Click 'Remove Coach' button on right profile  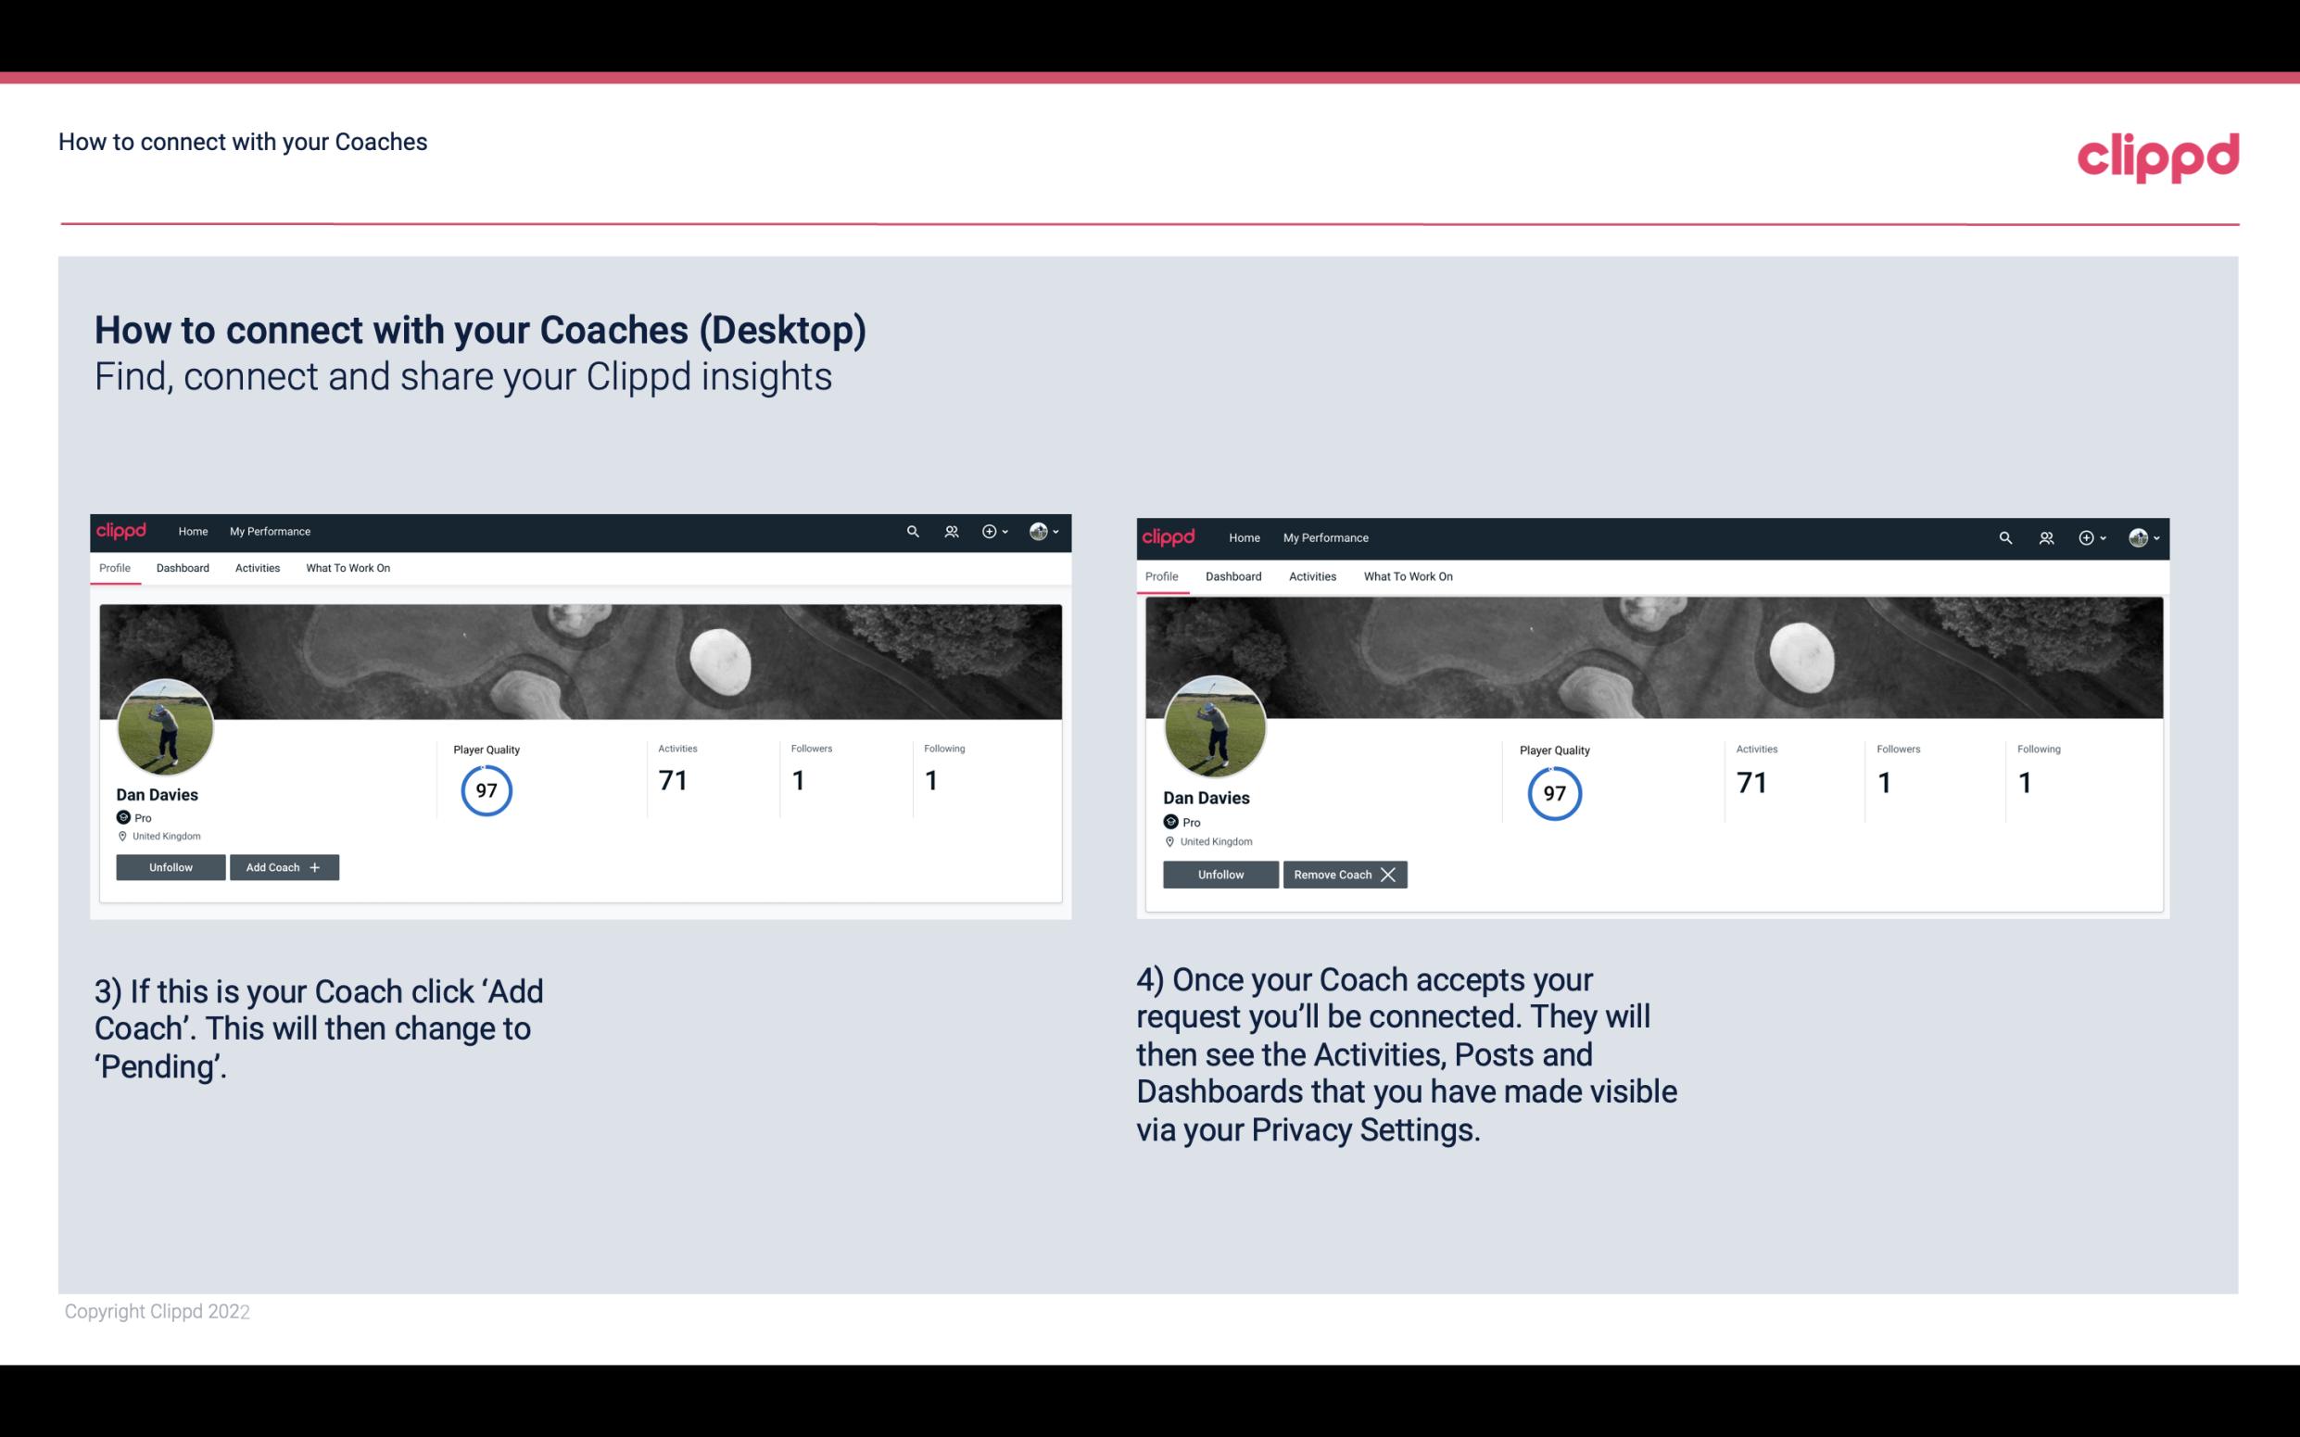1345,873
